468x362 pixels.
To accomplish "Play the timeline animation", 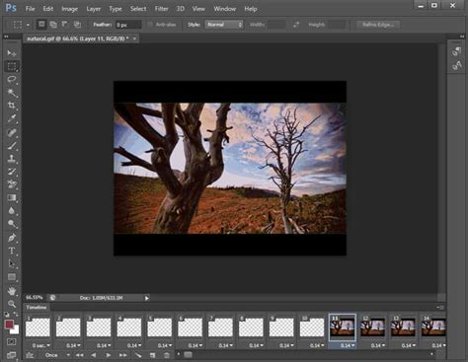I will tap(109, 355).
